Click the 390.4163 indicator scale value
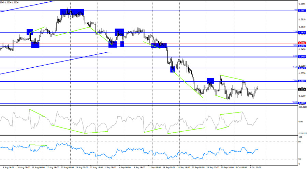The height and width of the screenshot is (170, 307). click(303, 107)
